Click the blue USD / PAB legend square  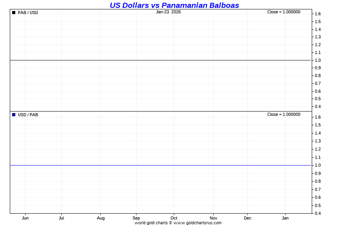pos(14,115)
